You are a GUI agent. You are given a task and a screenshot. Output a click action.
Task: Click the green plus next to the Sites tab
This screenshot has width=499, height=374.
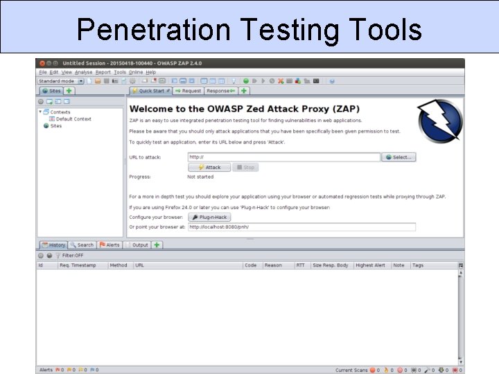69,91
